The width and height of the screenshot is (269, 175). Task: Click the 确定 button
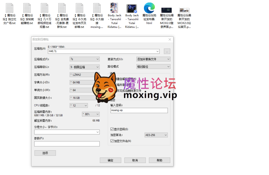point(111,160)
